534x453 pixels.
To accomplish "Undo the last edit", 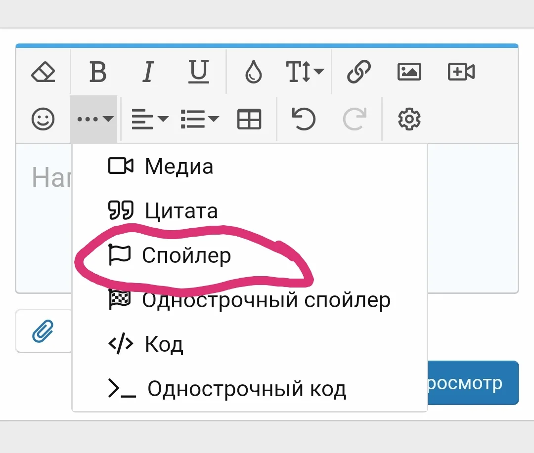I will coord(303,119).
